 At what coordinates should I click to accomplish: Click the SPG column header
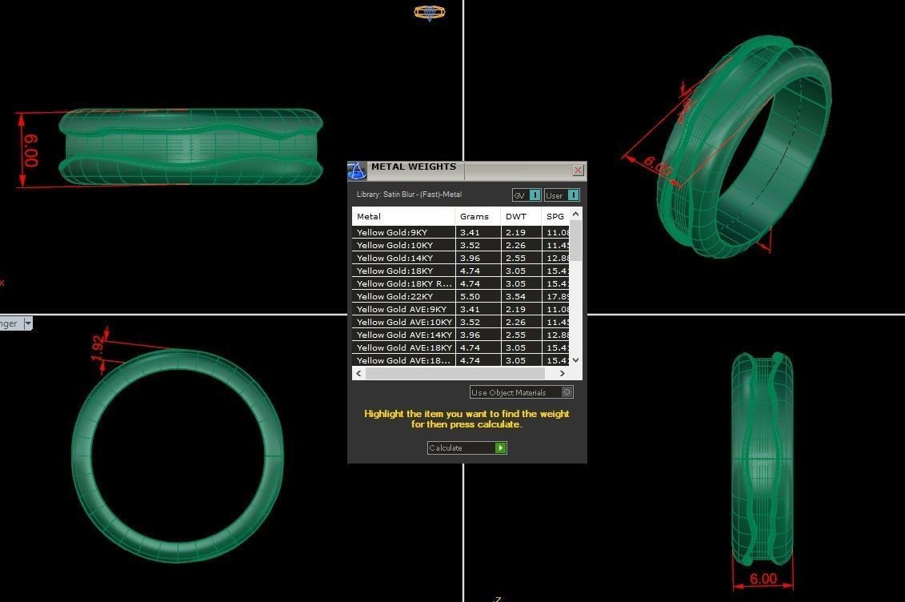click(555, 216)
